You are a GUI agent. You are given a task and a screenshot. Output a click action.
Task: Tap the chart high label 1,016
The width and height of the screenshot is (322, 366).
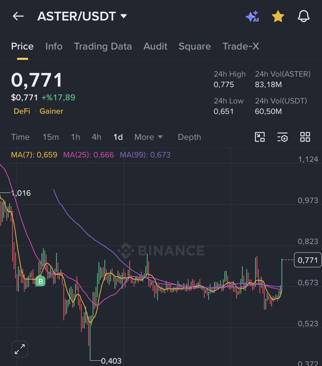click(21, 193)
